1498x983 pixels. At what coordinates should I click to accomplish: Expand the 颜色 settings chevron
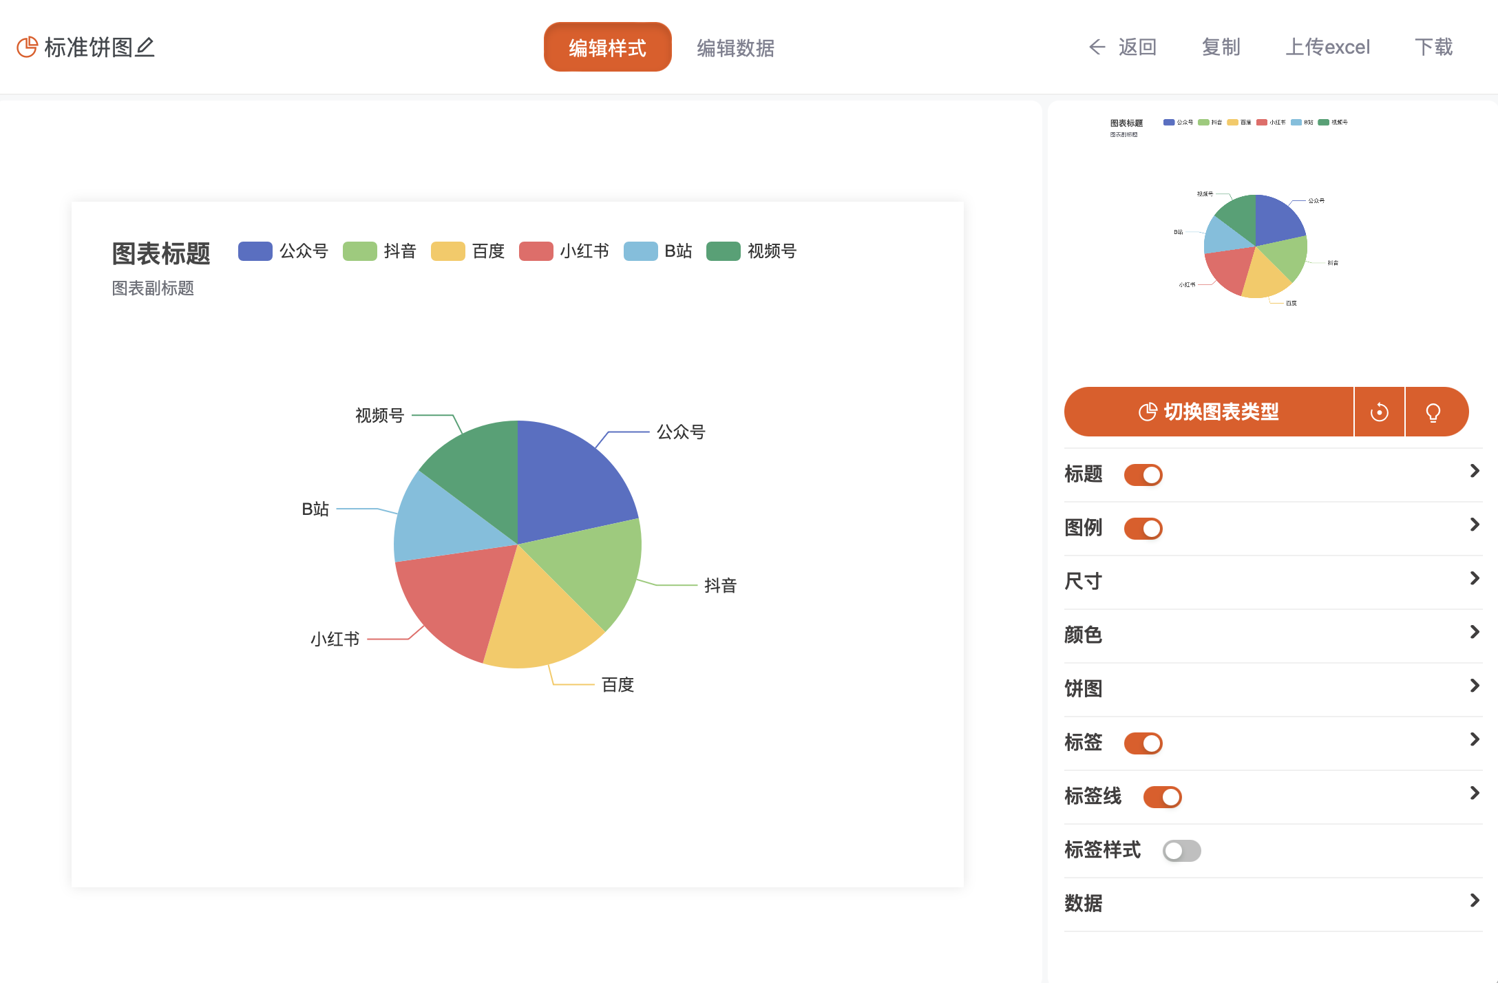coord(1475,632)
